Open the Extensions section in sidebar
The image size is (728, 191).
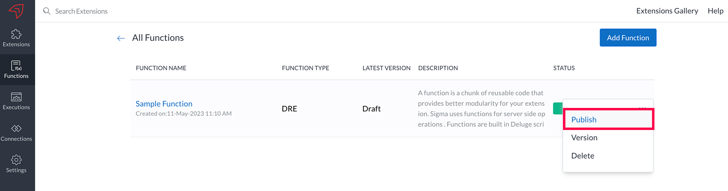(x=16, y=38)
